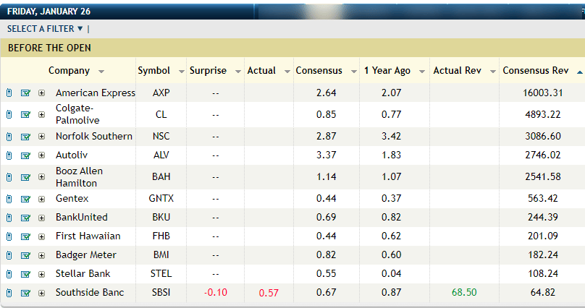
Task: Click the calendar-check icon in Autoliv row
Action: coord(25,155)
